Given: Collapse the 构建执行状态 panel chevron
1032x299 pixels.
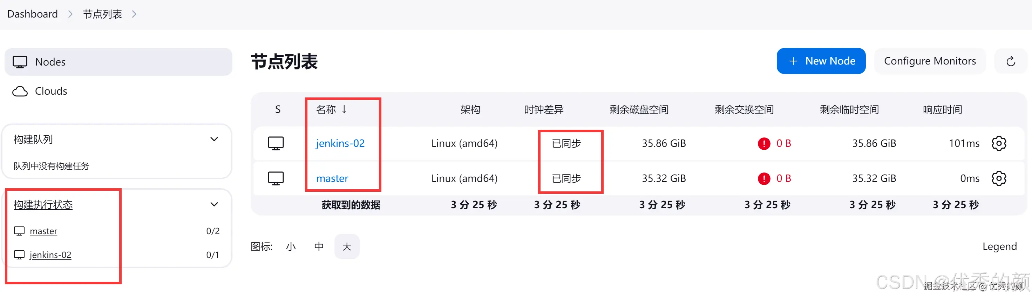Looking at the screenshot, I should tap(214, 204).
